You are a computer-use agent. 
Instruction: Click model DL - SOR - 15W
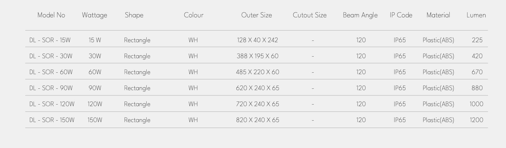click(x=50, y=40)
